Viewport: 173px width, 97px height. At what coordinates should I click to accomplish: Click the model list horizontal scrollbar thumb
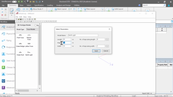pos(23,91)
